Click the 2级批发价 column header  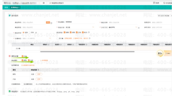(95, 45)
